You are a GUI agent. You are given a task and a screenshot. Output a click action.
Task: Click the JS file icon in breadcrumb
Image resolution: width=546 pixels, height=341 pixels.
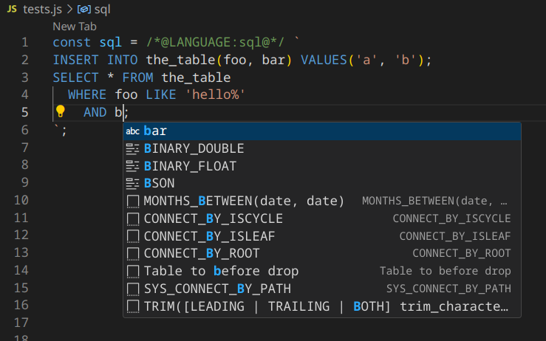[11, 7]
